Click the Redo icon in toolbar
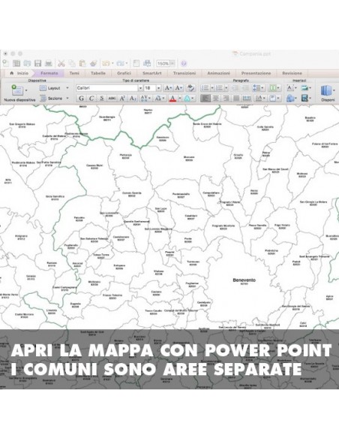The width and height of the screenshot is (339, 439). [x=120, y=63]
